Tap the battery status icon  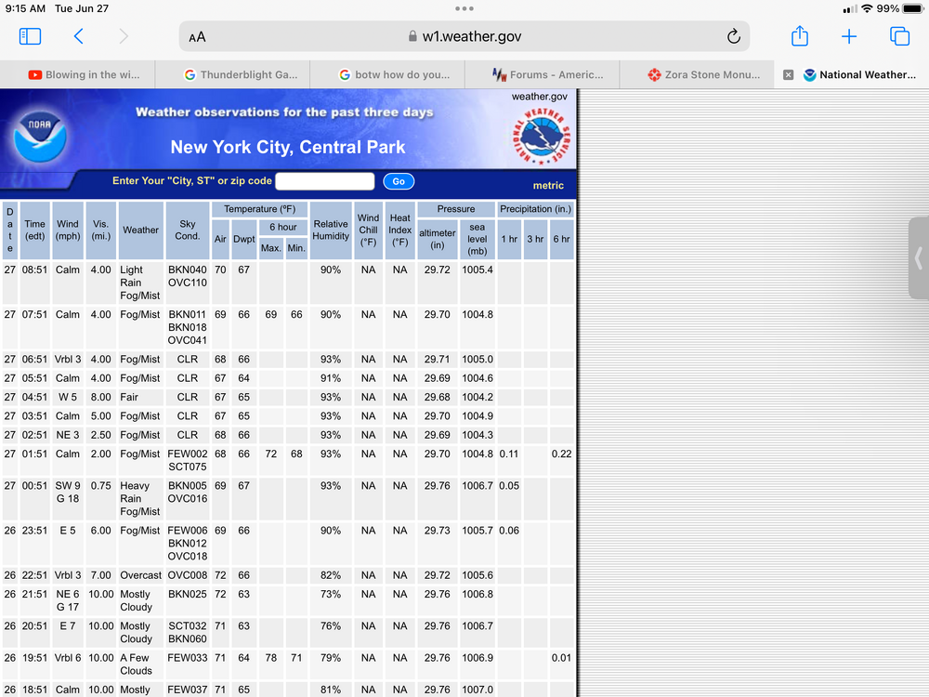[x=913, y=8]
